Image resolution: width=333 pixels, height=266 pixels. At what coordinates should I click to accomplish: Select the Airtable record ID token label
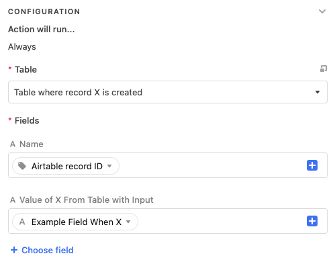point(67,166)
